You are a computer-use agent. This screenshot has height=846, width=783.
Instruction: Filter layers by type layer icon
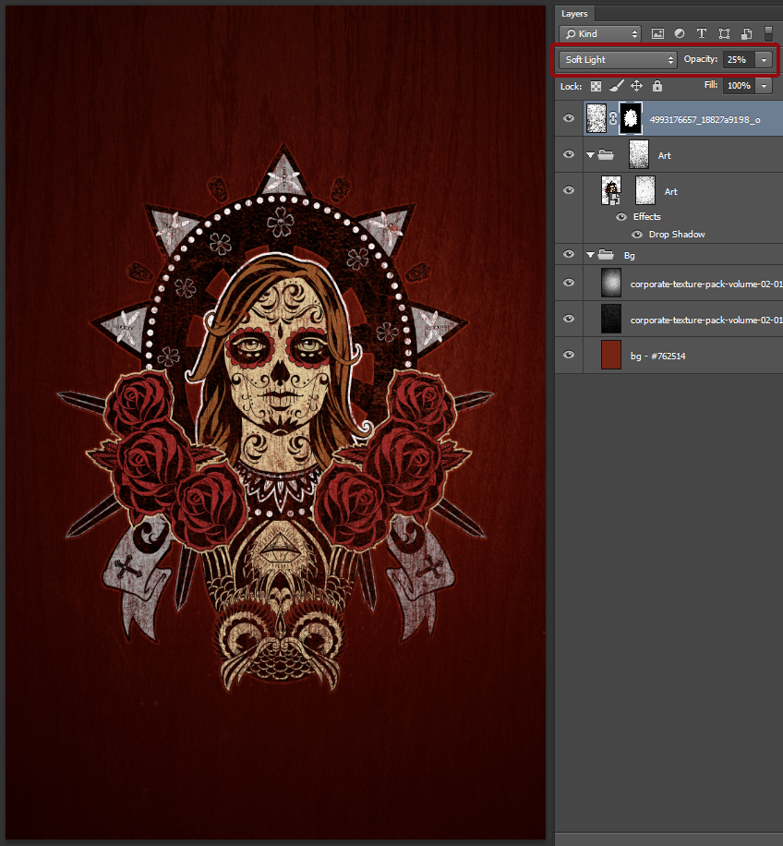tap(702, 33)
